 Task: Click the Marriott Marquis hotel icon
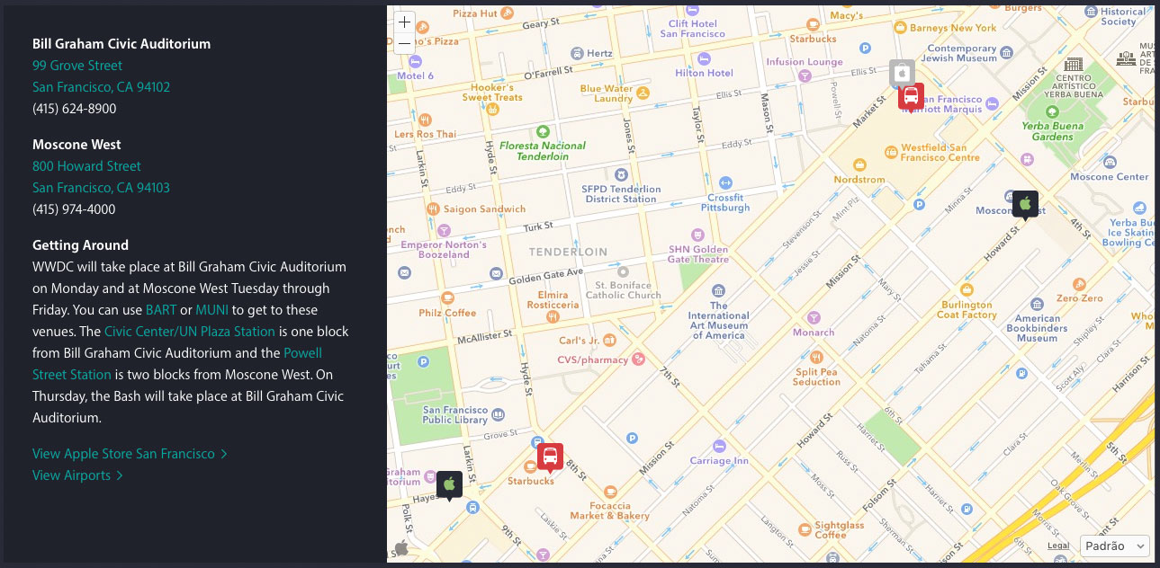click(992, 104)
